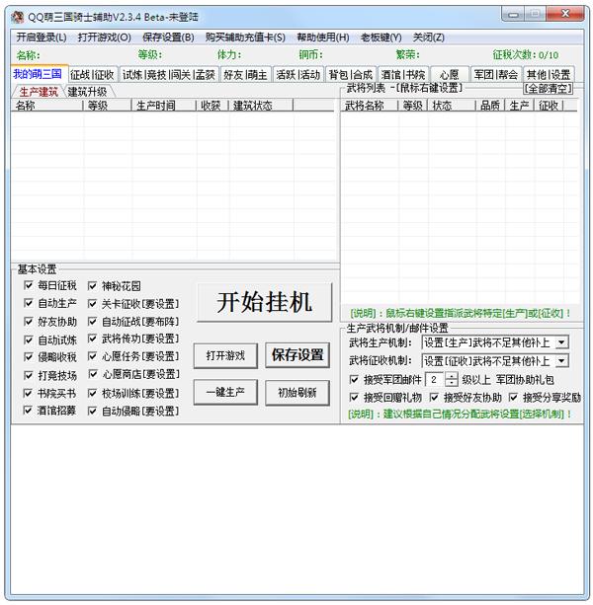This screenshot has height=605, width=593.
Task: Click the 征收 column header in generals list
Action: pos(549,106)
